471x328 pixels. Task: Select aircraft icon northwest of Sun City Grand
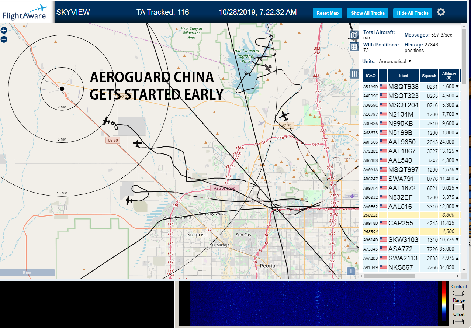[x=129, y=200]
